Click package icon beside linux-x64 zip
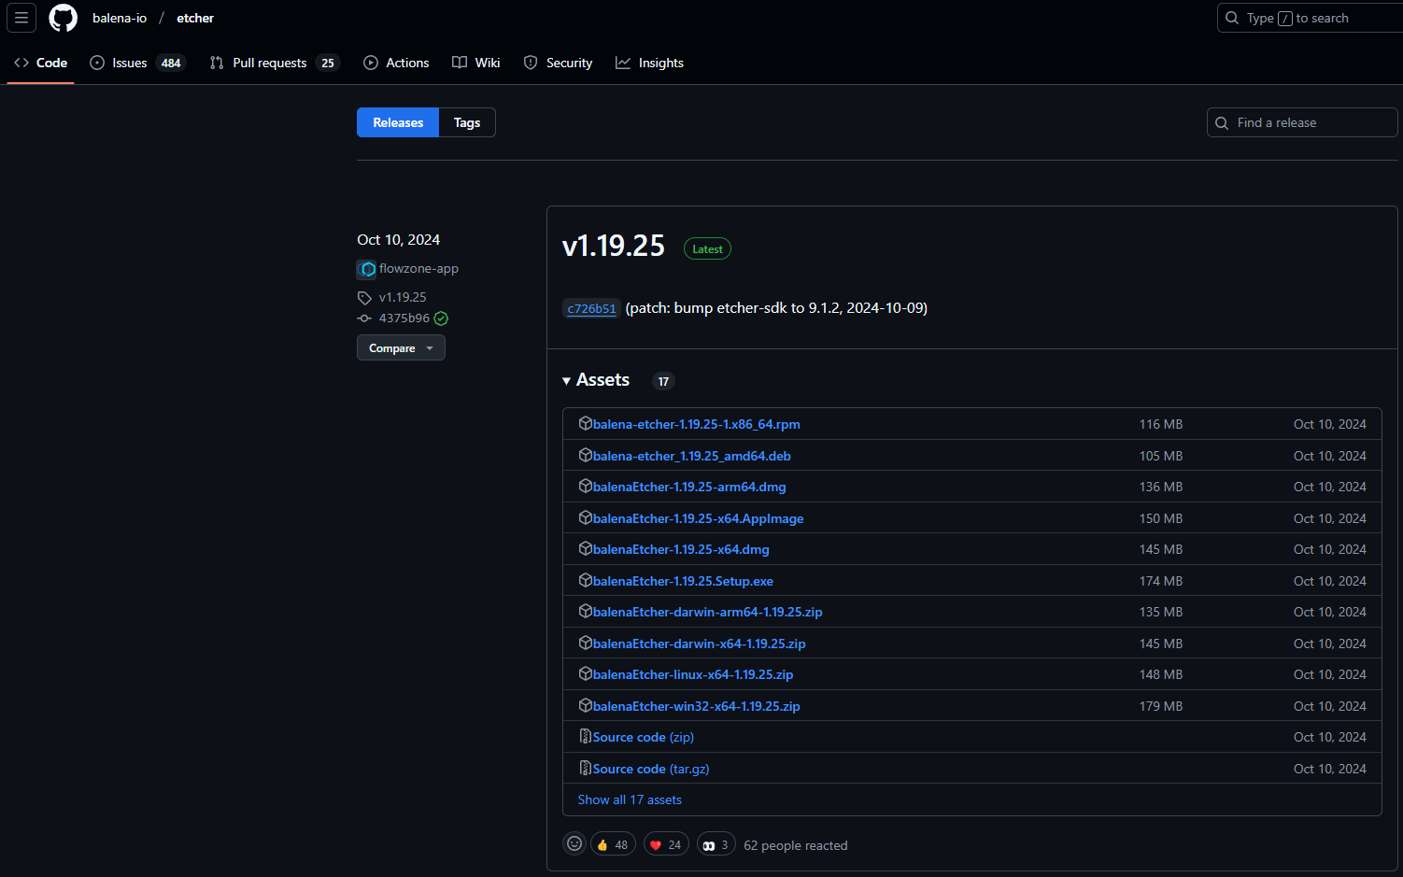Screen dimensions: 1403x877 [586, 673]
